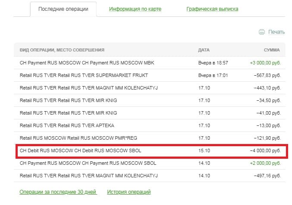Click the ДАТА column header
Viewport: 292px width, 205px height.
point(204,50)
